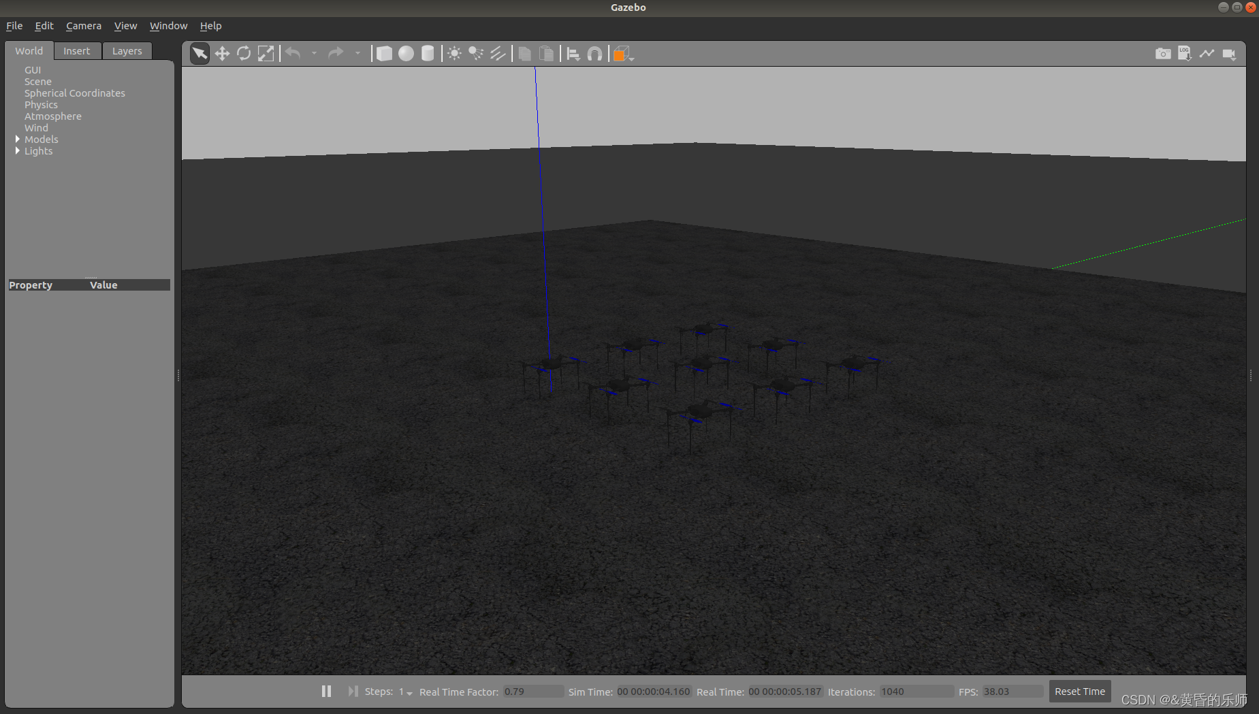Click the Sim Time value field

(x=654, y=692)
